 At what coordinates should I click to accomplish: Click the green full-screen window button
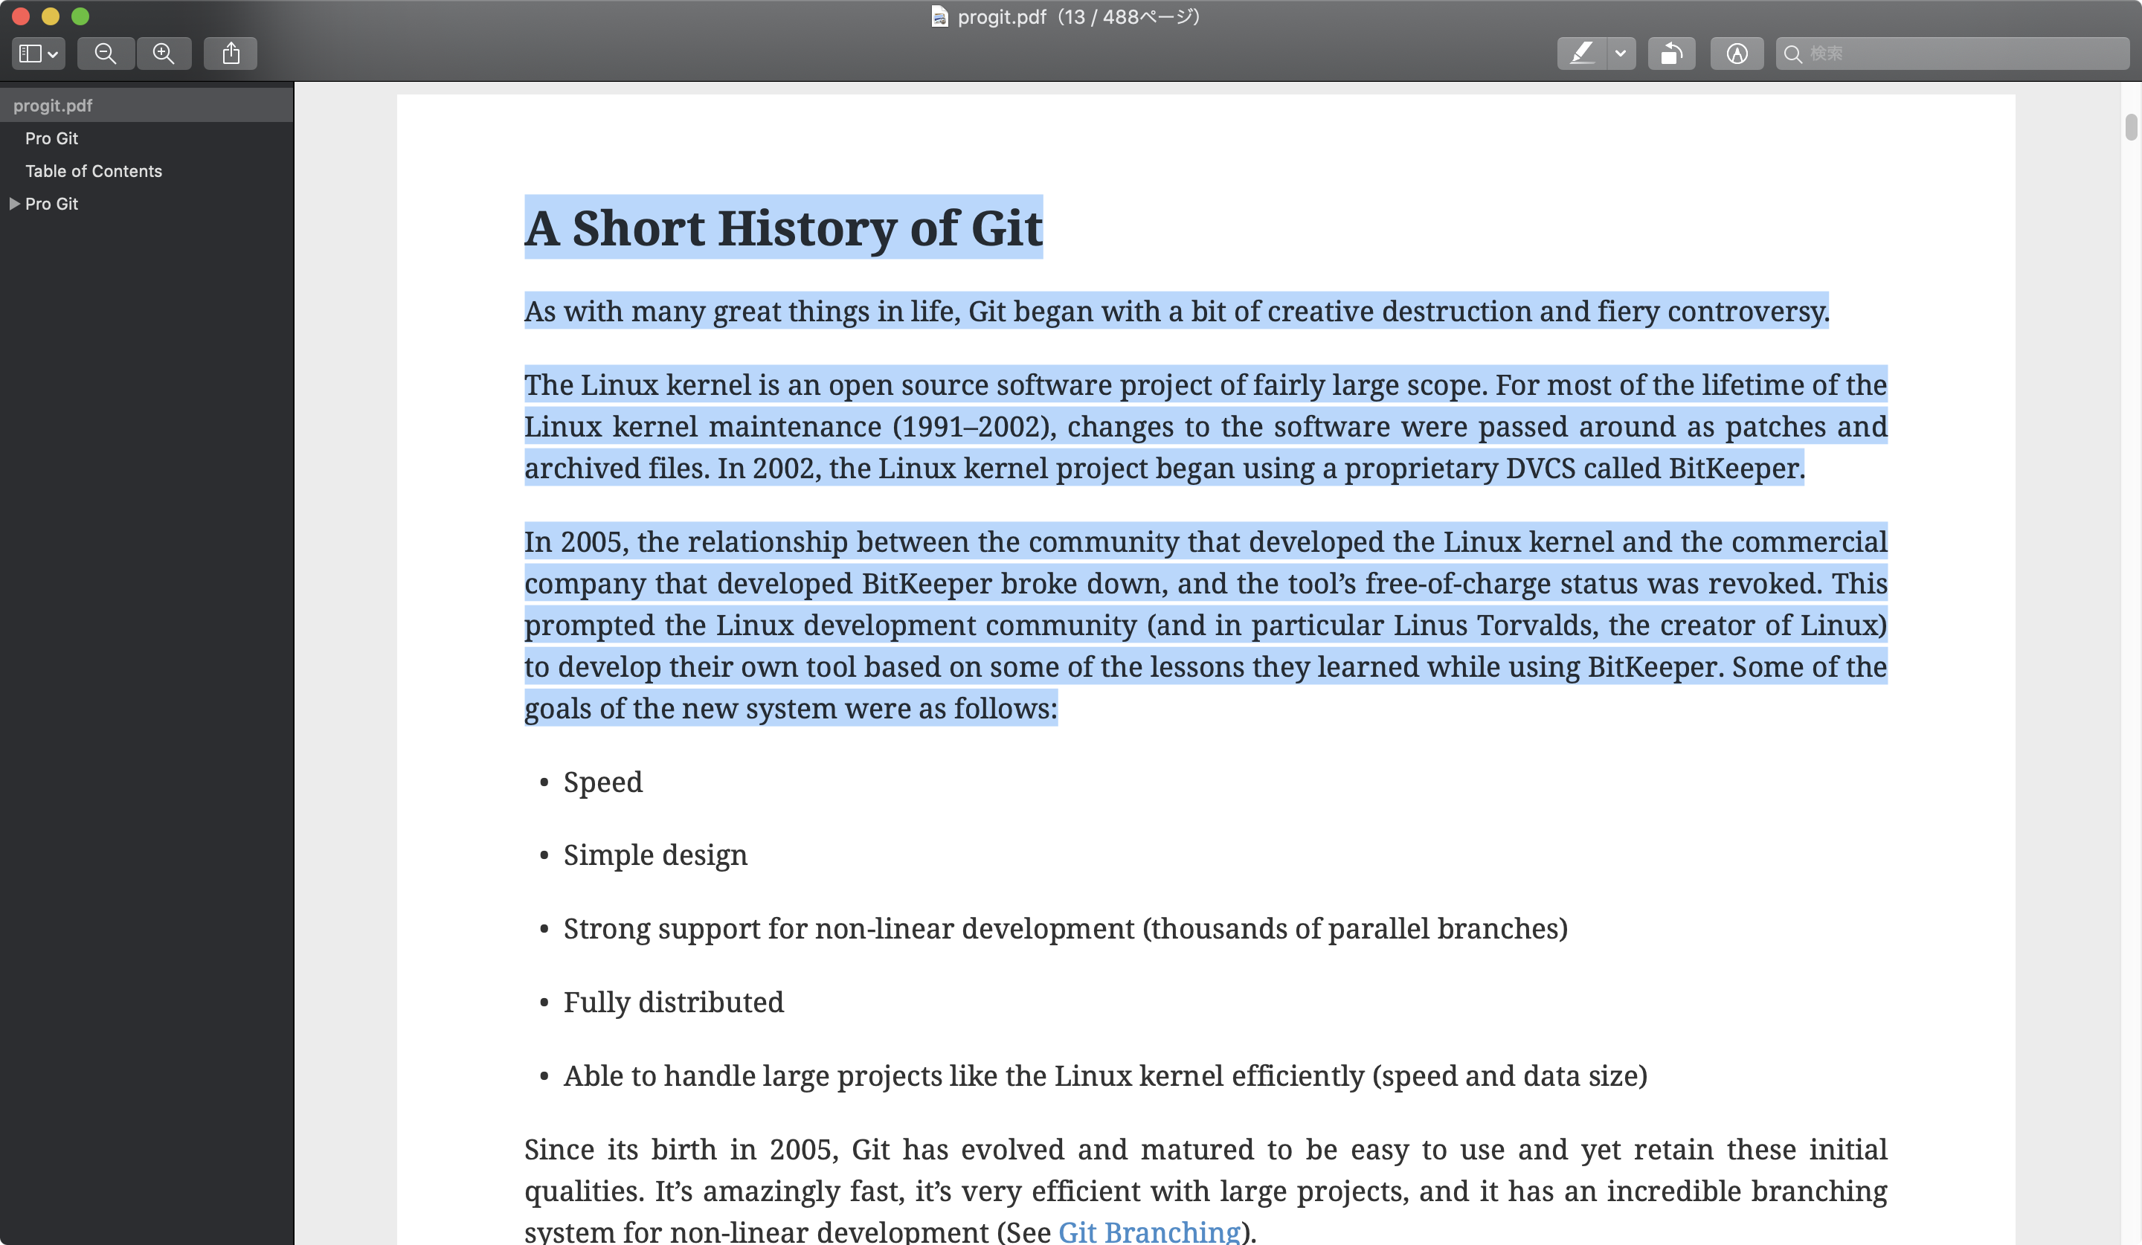tap(80, 16)
